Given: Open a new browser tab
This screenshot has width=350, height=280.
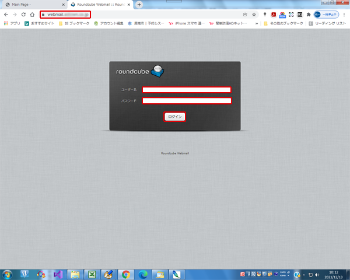Looking at the screenshot, I should tap(139, 5).
